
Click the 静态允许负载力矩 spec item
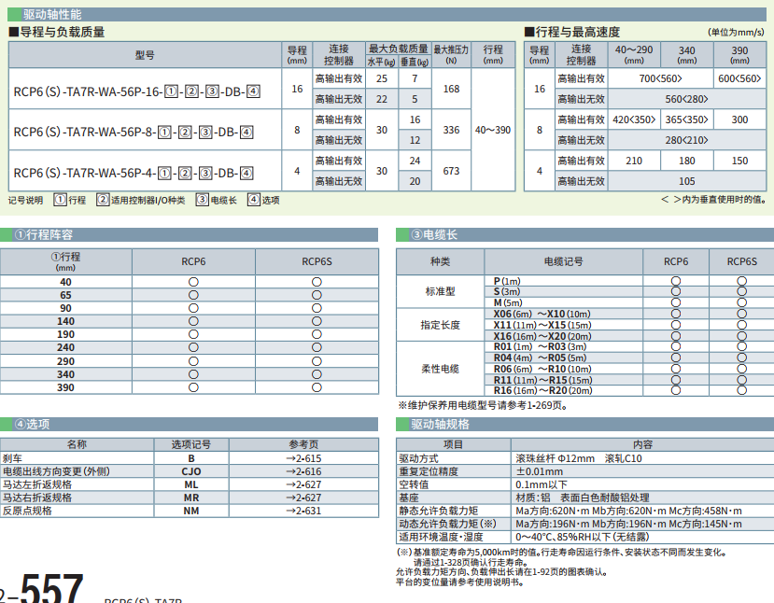coord(438,511)
